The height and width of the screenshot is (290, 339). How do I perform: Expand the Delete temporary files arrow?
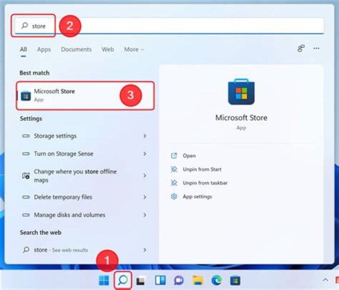[145, 197]
